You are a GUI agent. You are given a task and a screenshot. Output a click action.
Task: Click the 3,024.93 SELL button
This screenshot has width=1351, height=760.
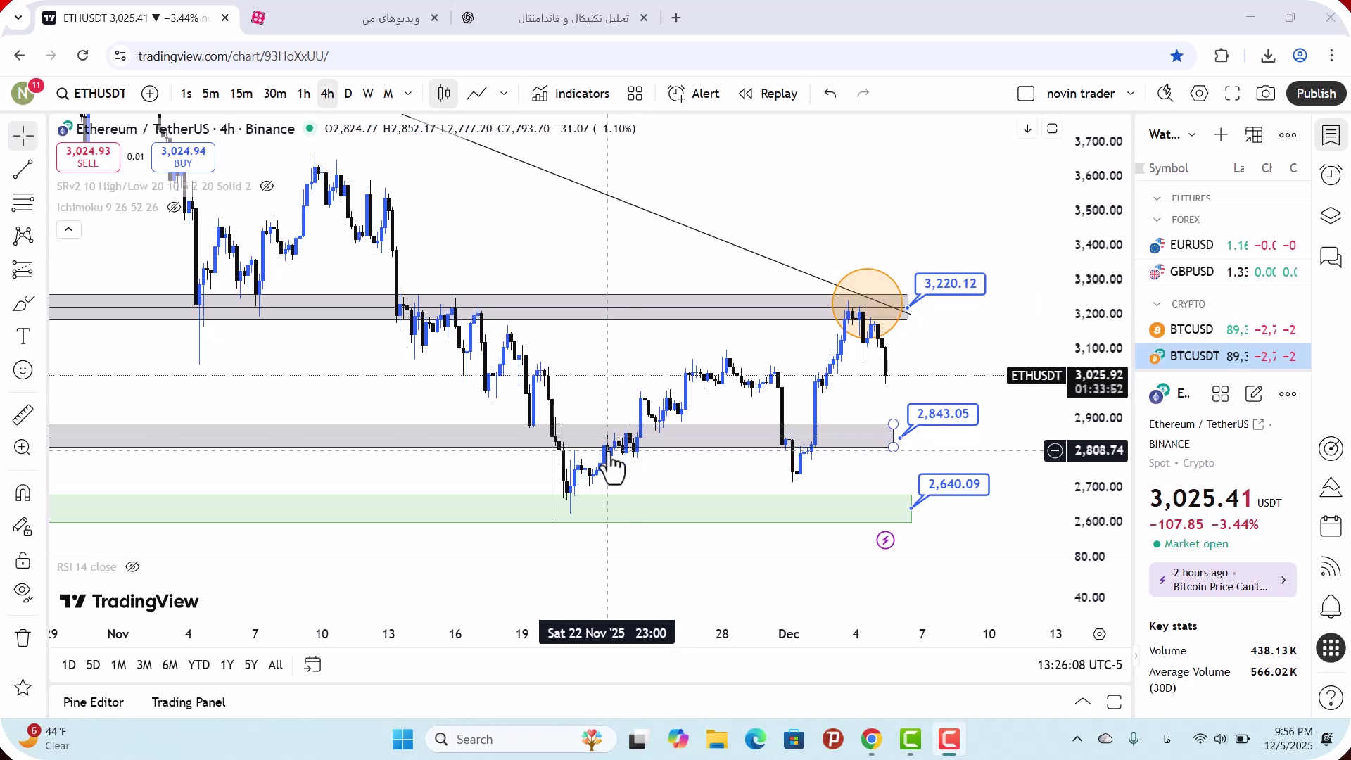[x=88, y=157]
